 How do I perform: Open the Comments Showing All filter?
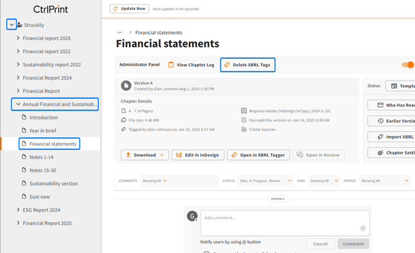click(154, 181)
